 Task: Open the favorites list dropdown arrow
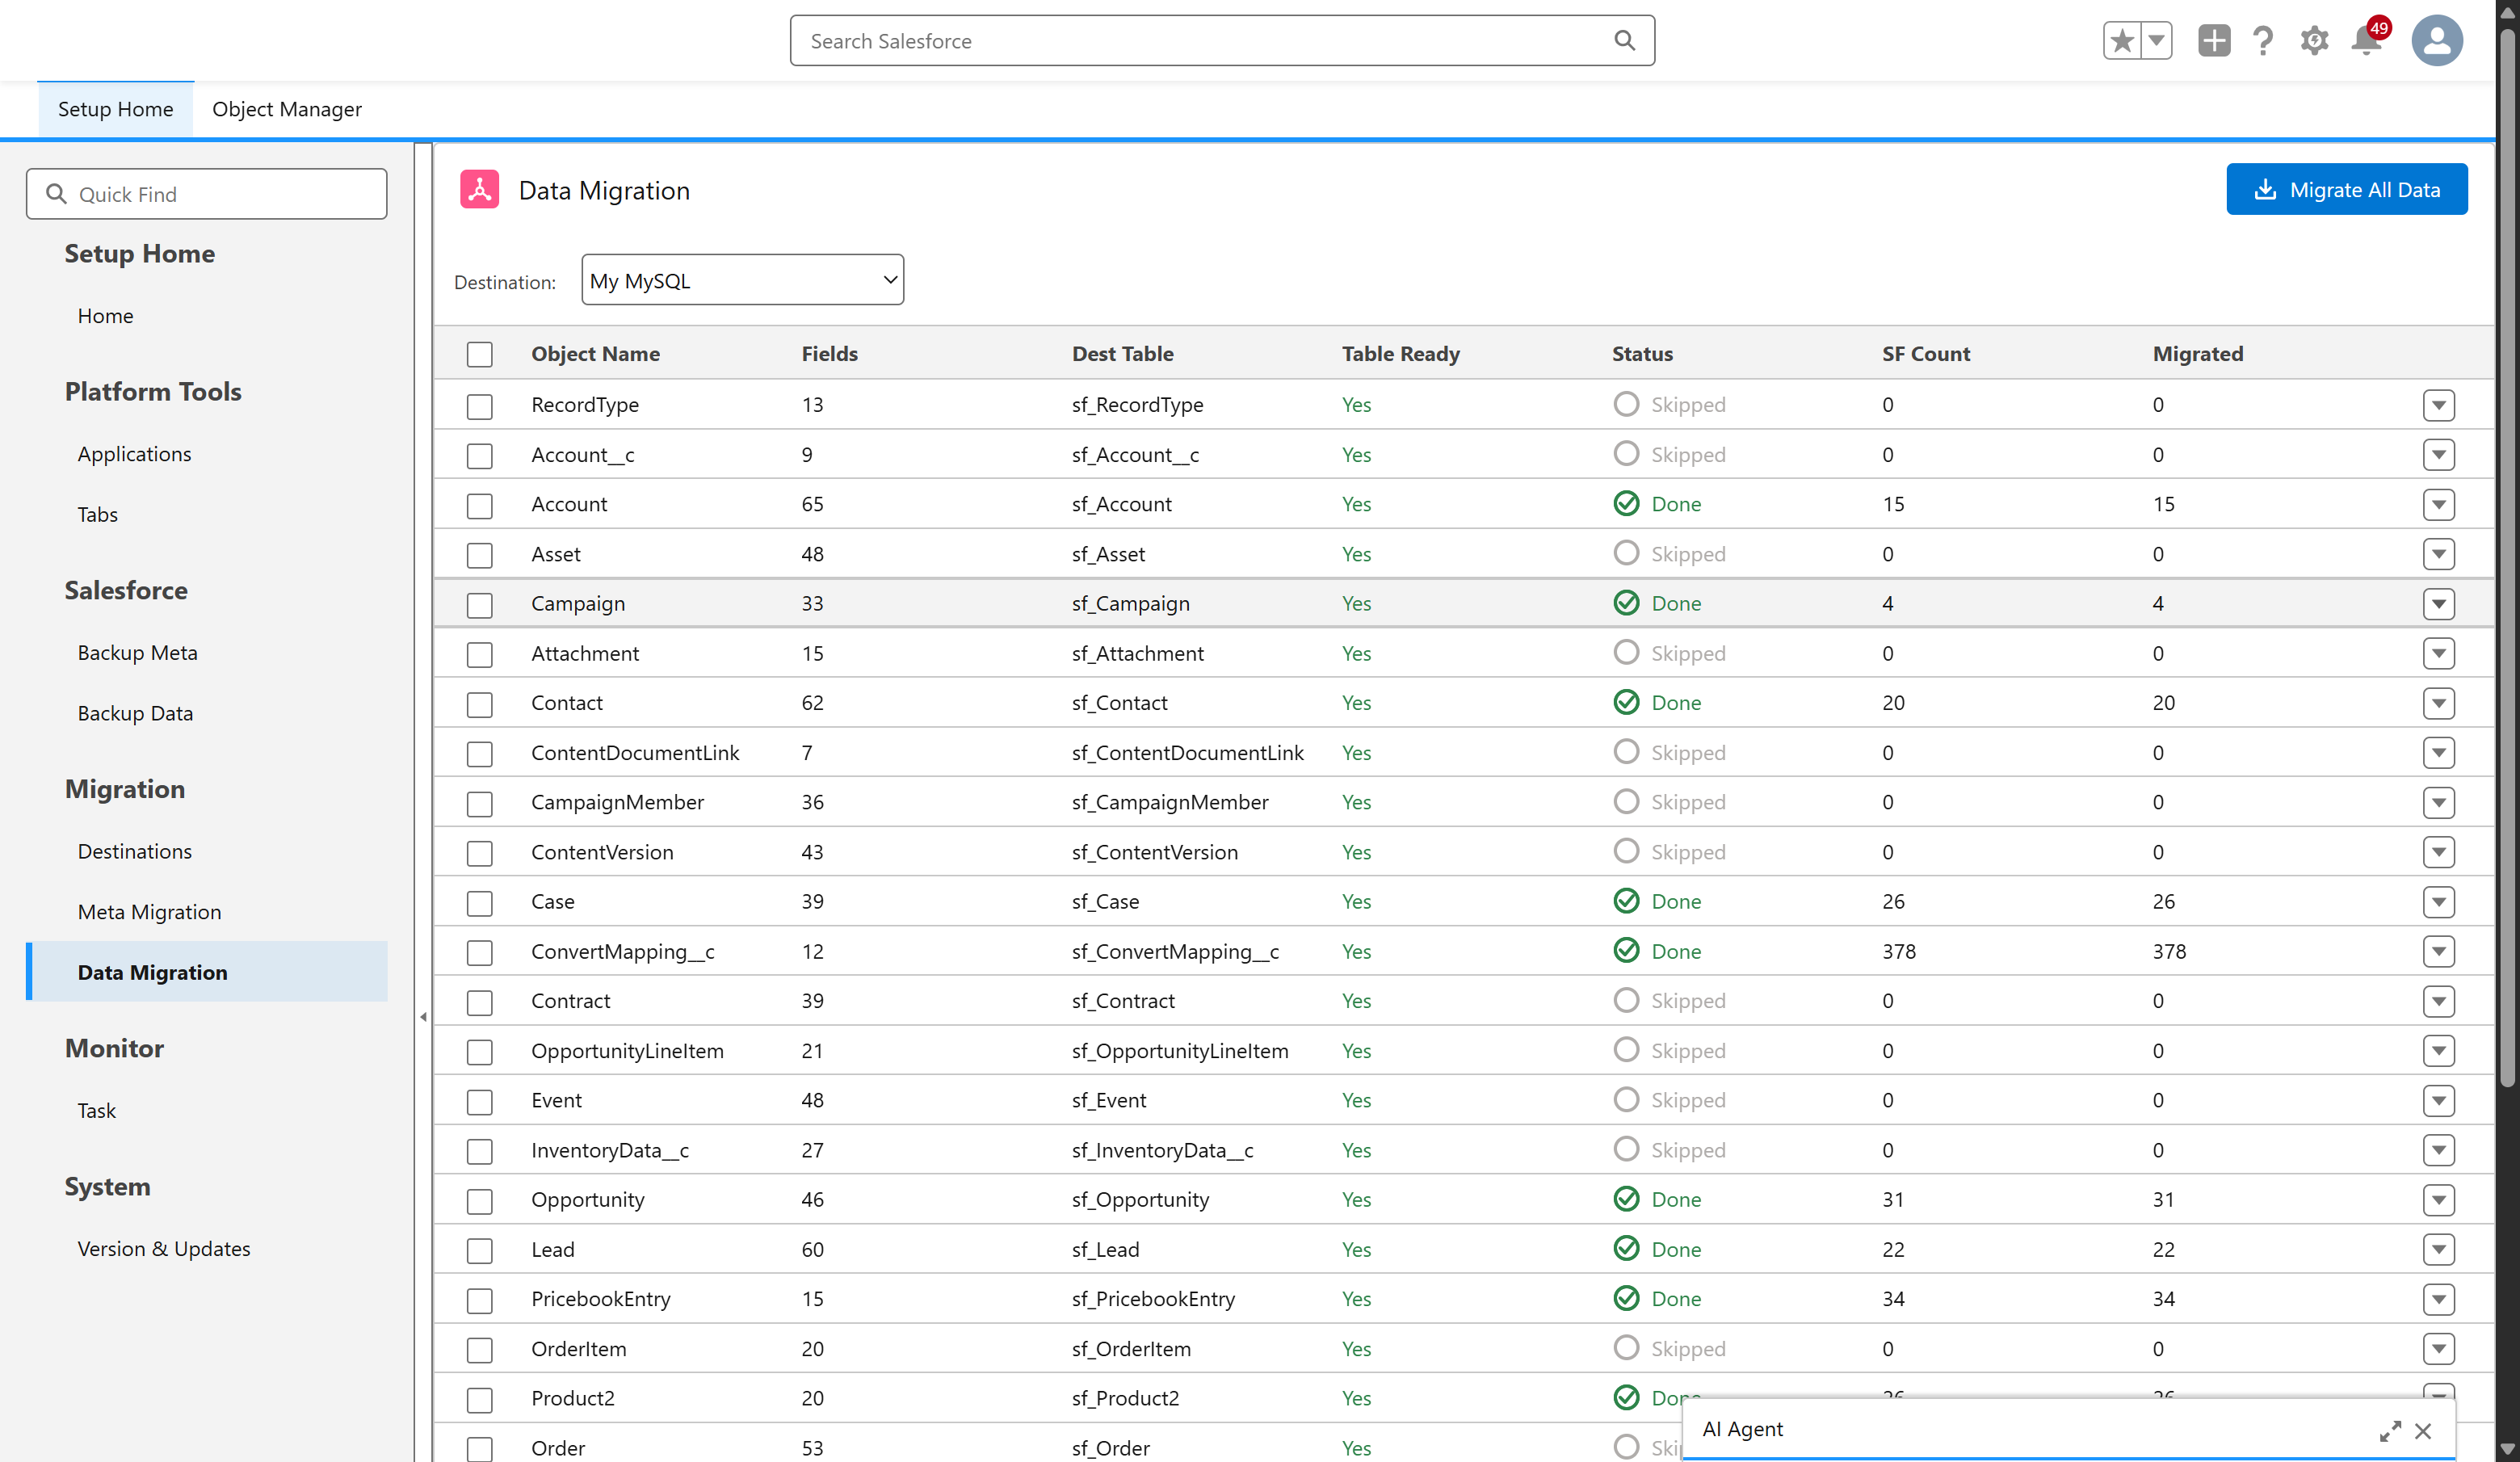[x=2156, y=41]
